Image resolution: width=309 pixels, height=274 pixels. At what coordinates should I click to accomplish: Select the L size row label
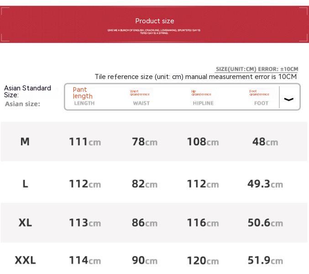coord(25,184)
